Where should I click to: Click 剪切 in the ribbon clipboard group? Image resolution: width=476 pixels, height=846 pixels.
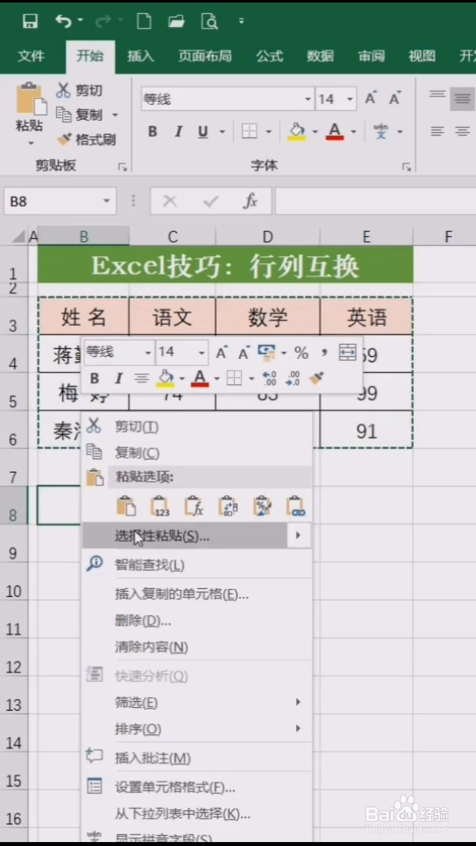(x=80, y=91)
